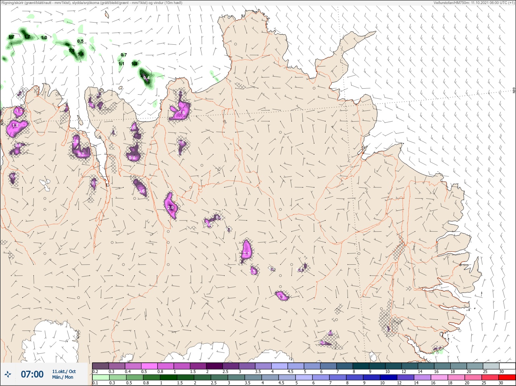
Task: Click the white 0.4 value inside the green rain cell
Action: pyautogui.click(x=146, y=78)
